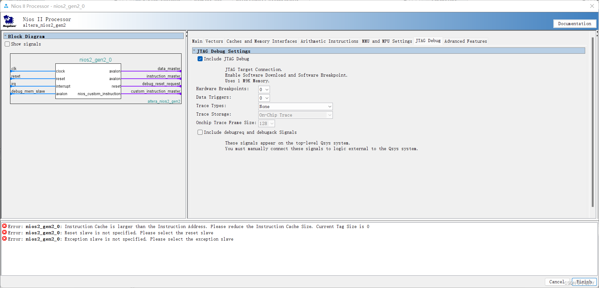Collapse the JTAG Debug Settings section
Viewport: 599px width, 288px height.
194,51
